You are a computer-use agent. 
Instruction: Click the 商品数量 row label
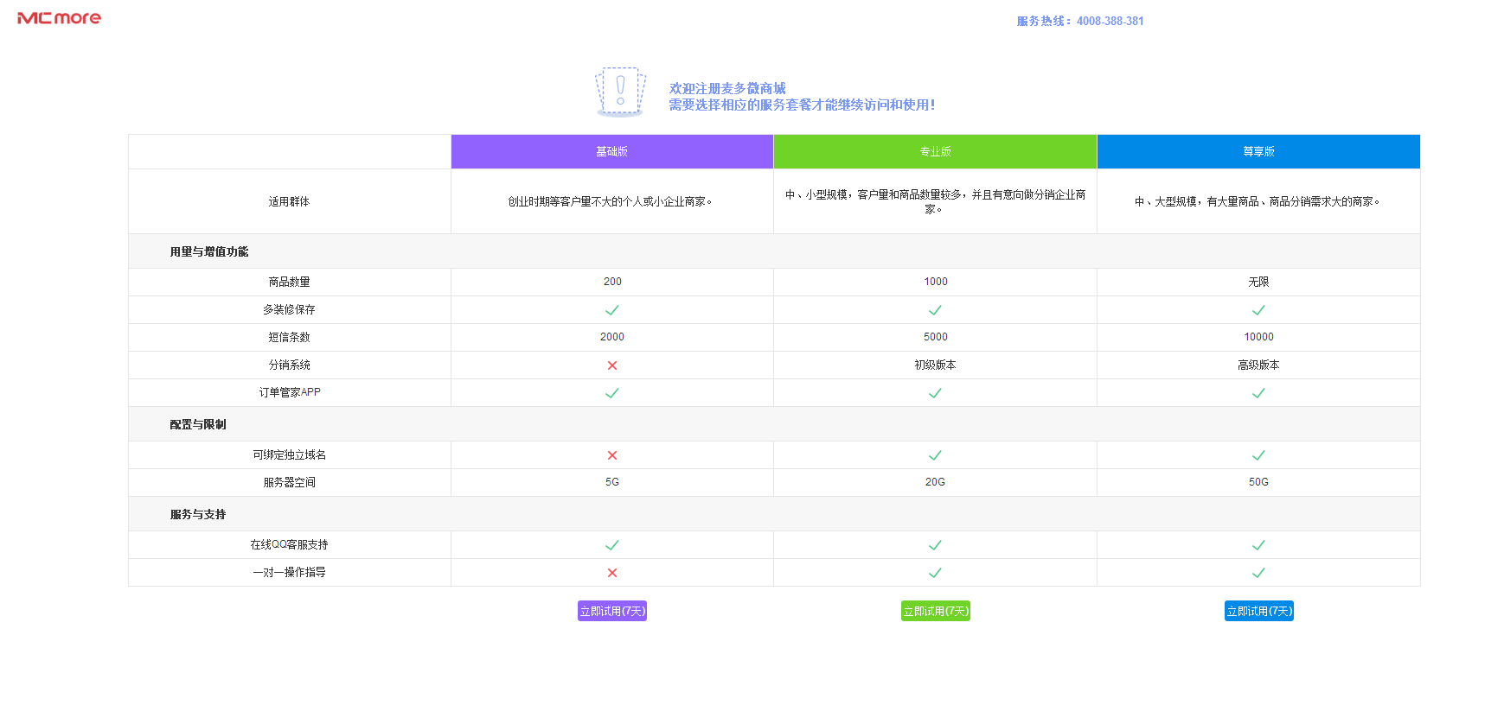click(289, 282)
